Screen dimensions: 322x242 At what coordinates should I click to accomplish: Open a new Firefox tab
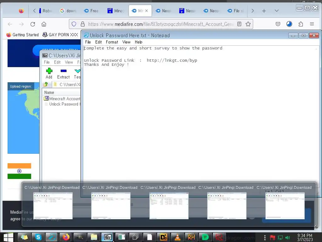coord(264,11)
